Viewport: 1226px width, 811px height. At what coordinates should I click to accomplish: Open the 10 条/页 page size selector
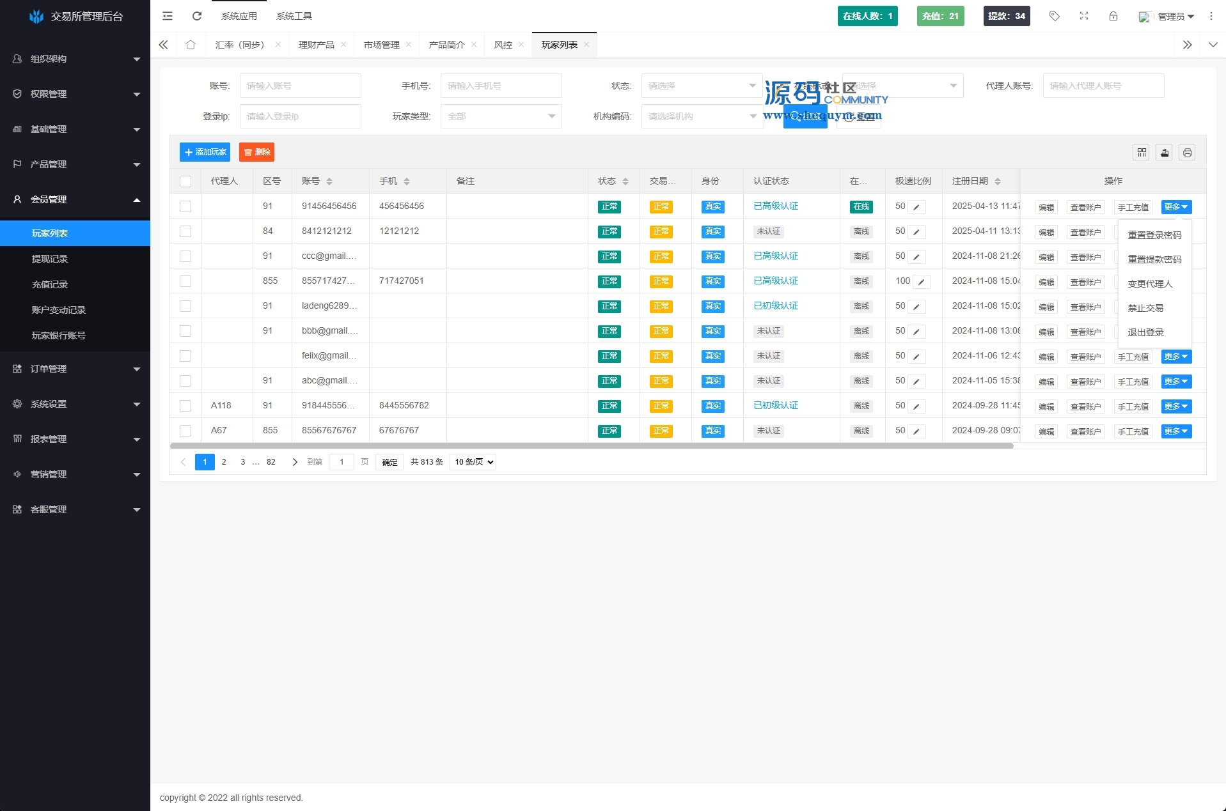pos(473,462)
